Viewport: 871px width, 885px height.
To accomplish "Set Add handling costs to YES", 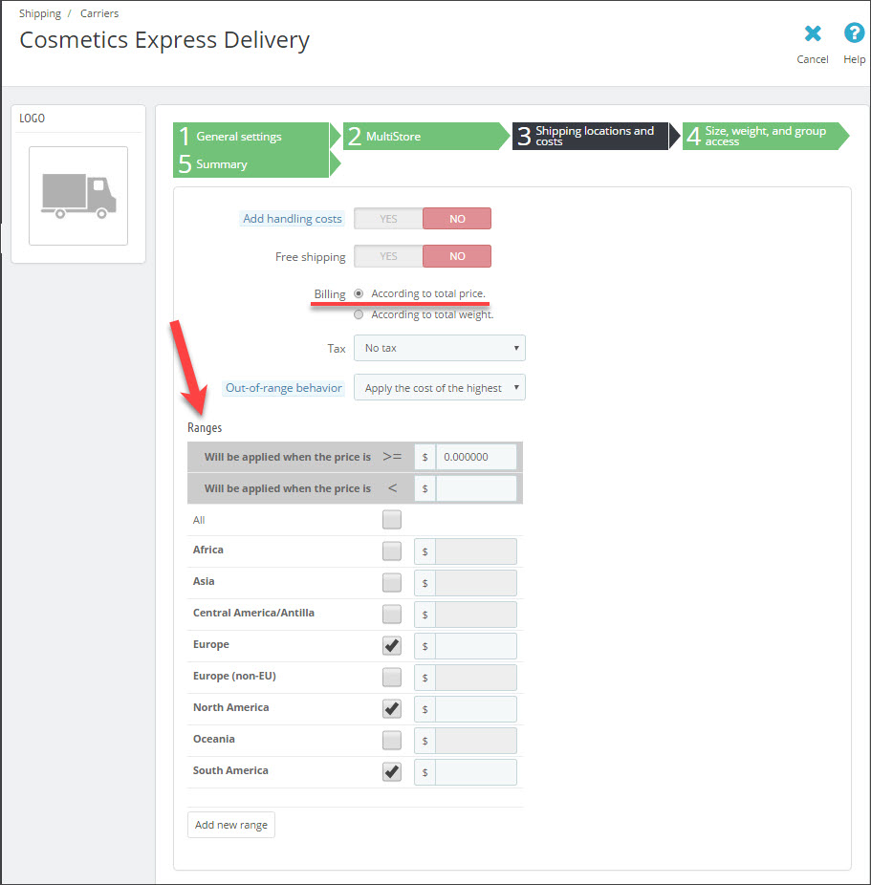I will click(387, 218).
